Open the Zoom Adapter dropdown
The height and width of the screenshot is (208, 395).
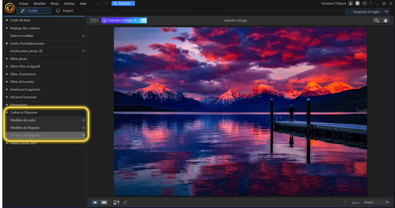pyautogui.click(x=376, y=202)
